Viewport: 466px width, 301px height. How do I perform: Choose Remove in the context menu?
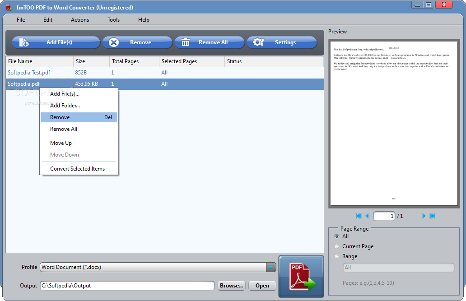tap(79, 117)
